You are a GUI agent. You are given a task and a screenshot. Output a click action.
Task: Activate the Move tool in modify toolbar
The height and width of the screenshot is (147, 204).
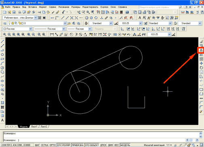tap(201, 63)
